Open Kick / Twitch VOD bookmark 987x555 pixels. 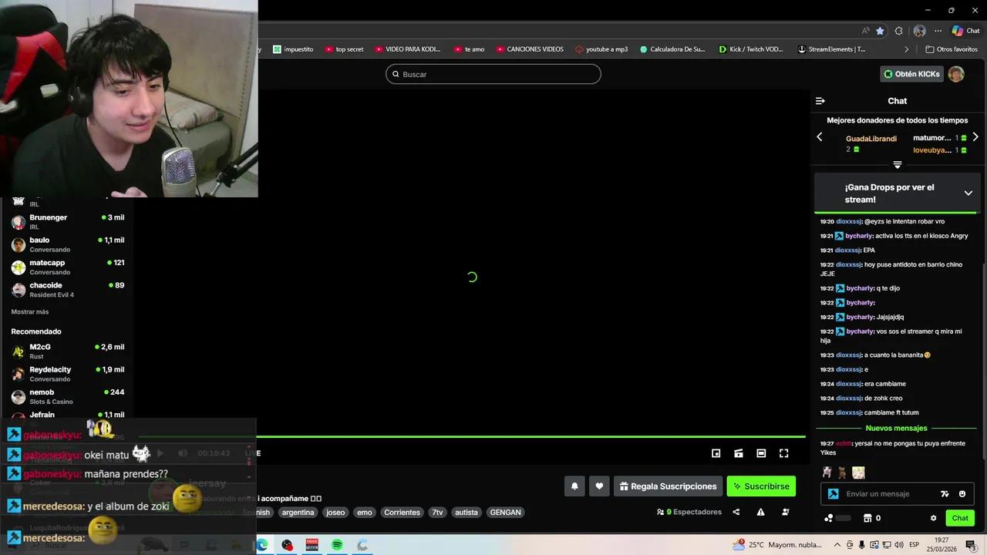(x=750, y=49)
